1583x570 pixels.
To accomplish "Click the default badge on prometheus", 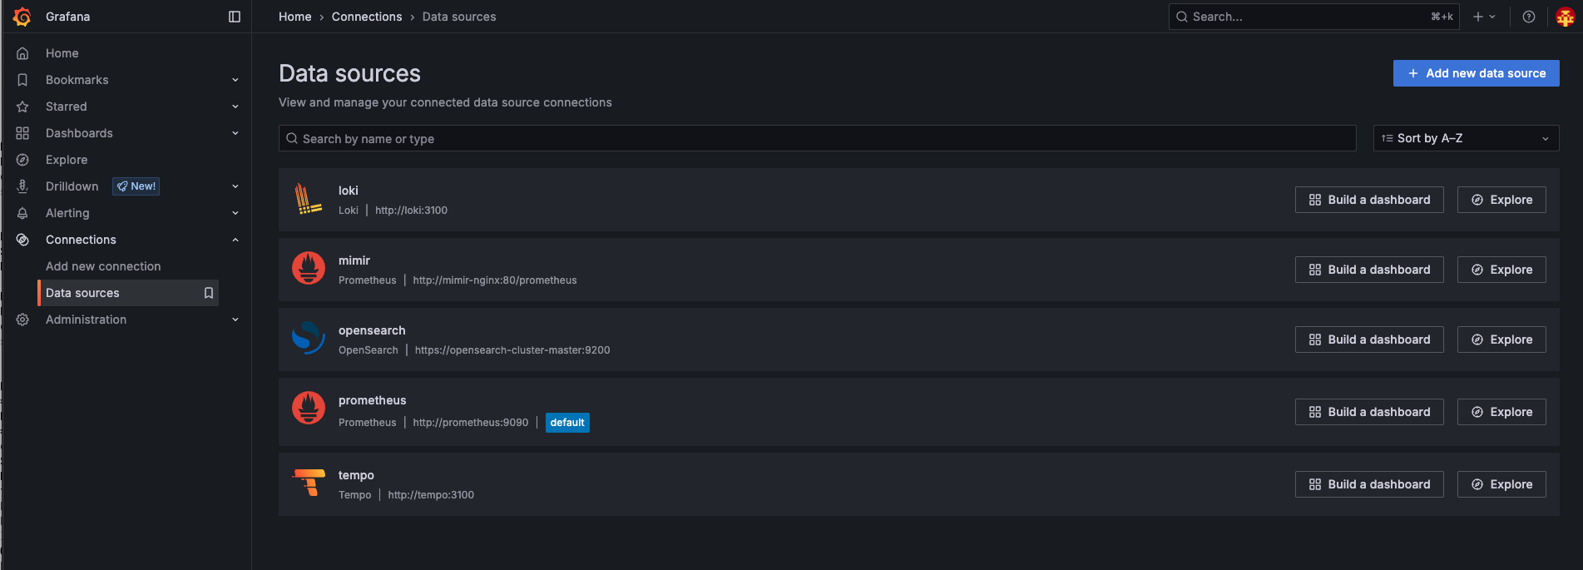I will pyautogui.click(x=567, y=423).
